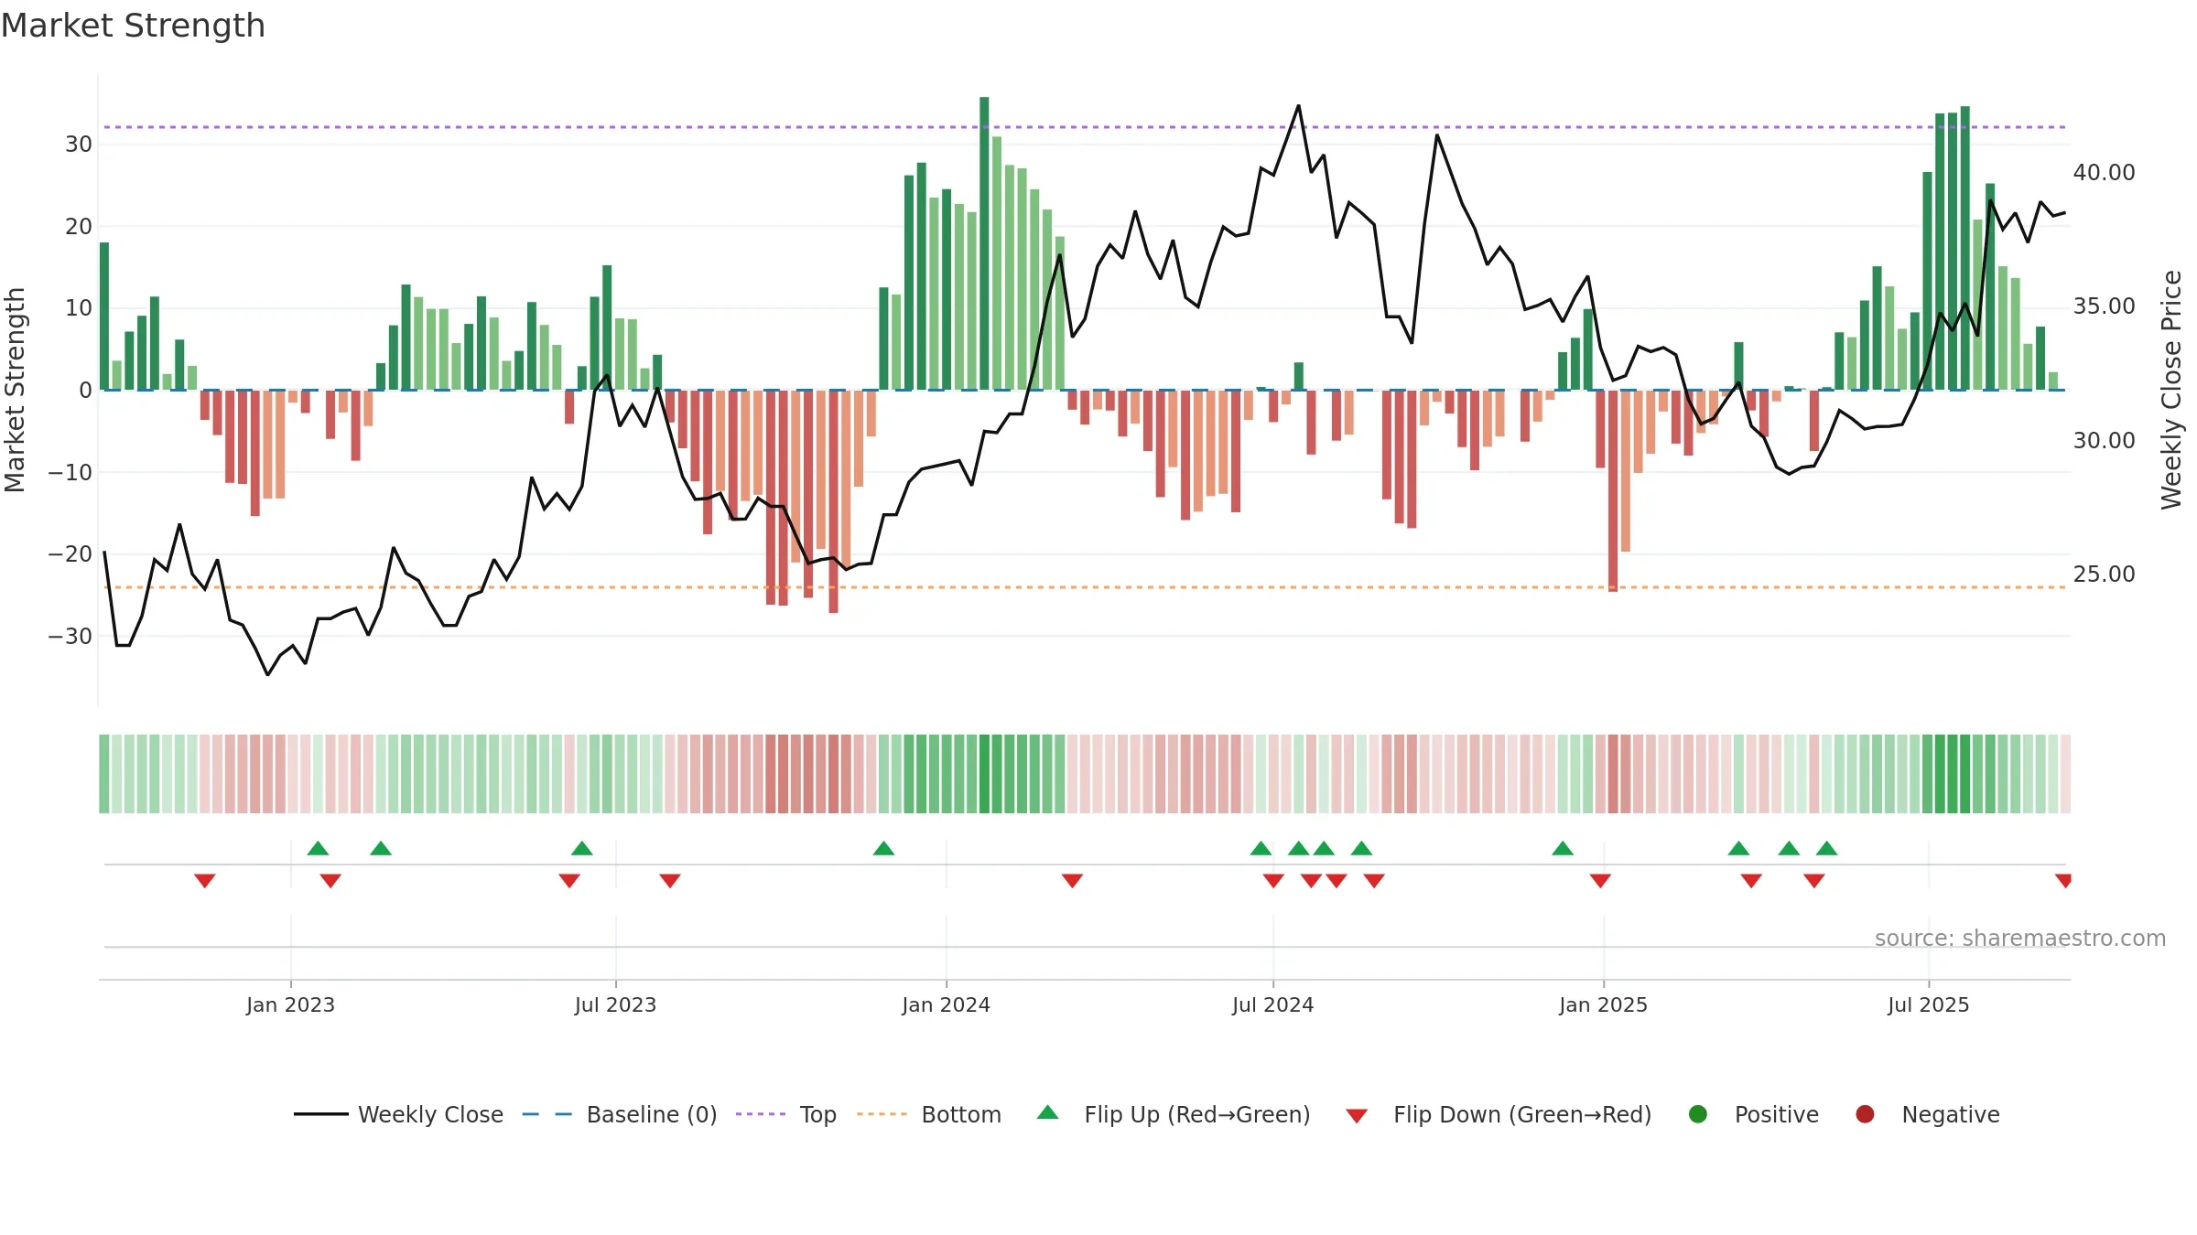Click the 25.00 price axis label
The height and width of the screenshot is (1235, 2197).
[2104, 574]
